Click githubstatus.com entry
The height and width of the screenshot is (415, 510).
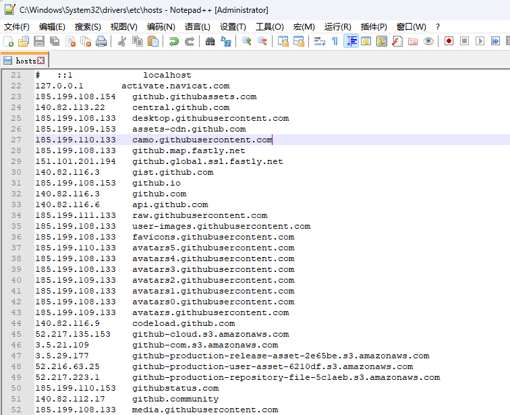(175, 388)
